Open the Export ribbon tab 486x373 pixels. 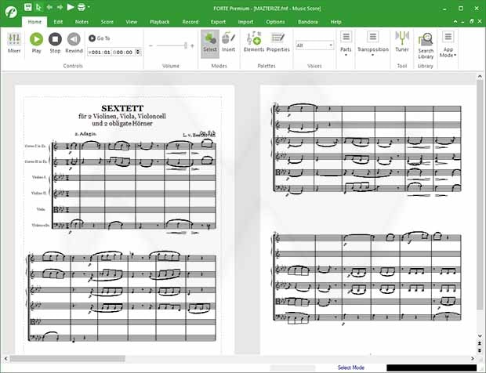point(218,22)
